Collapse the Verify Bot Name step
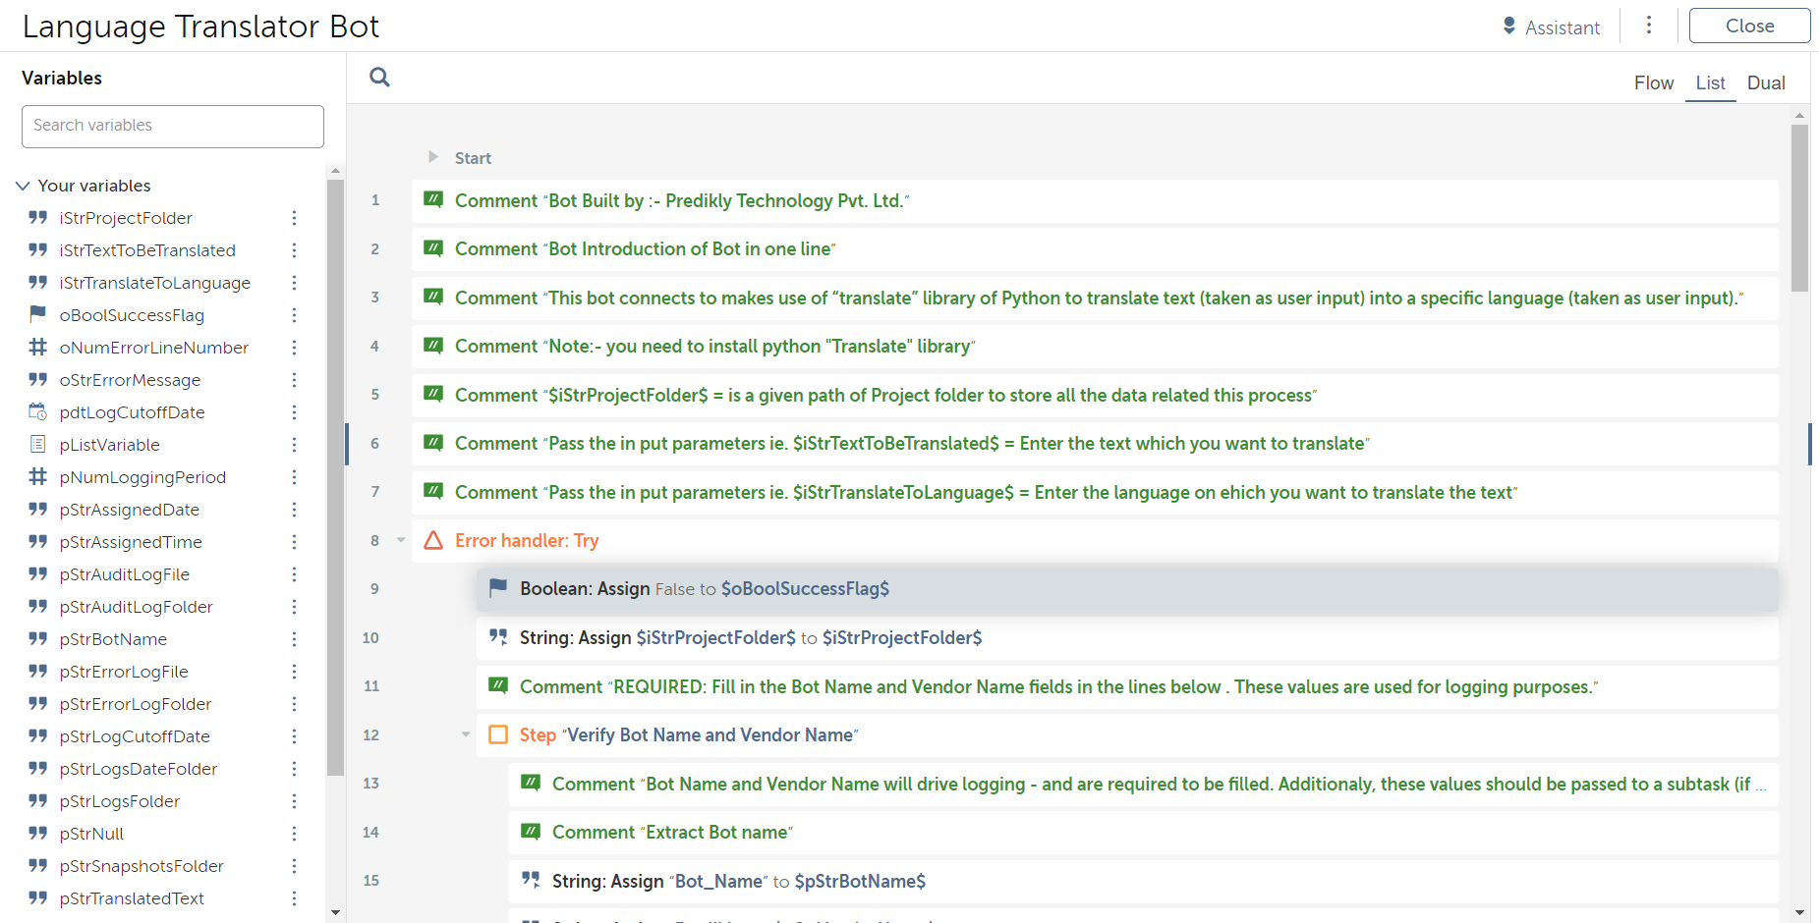1819x923 pixels. pos(466,734)
